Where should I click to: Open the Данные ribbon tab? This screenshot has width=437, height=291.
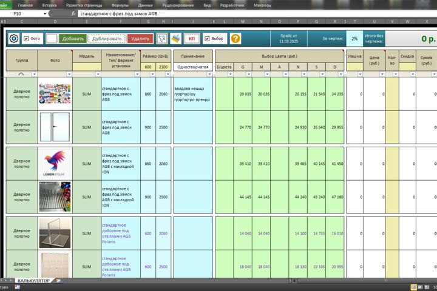coord(146,5)
